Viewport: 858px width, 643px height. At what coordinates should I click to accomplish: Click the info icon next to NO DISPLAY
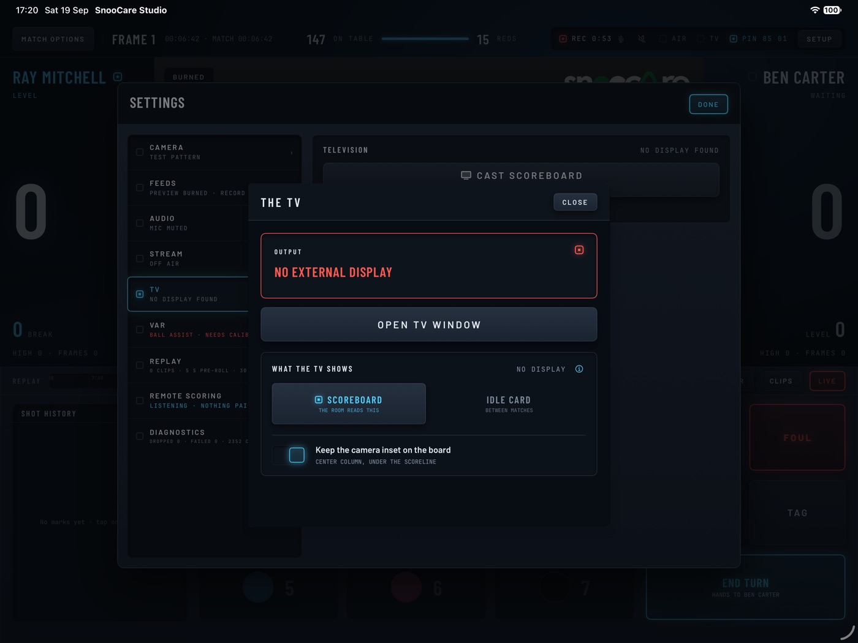pos(579,369)
